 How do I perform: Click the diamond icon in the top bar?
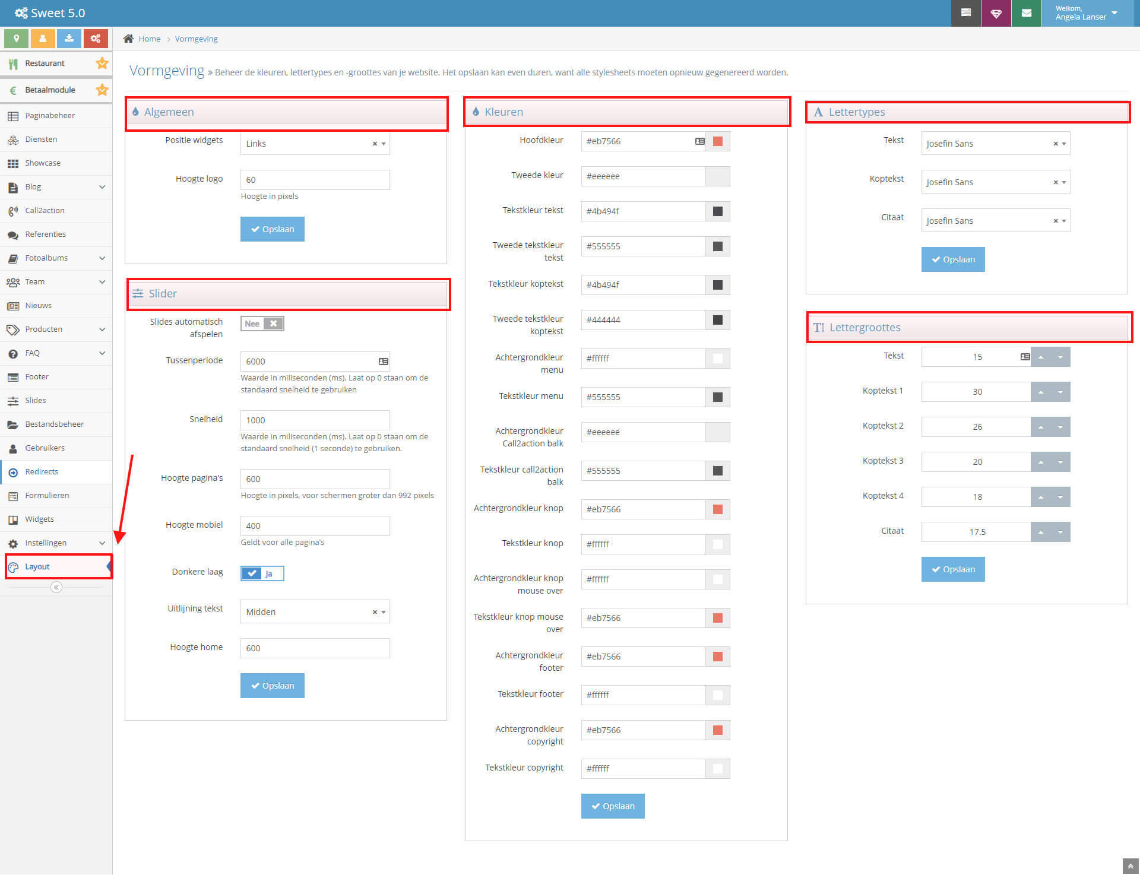(996, 13)
